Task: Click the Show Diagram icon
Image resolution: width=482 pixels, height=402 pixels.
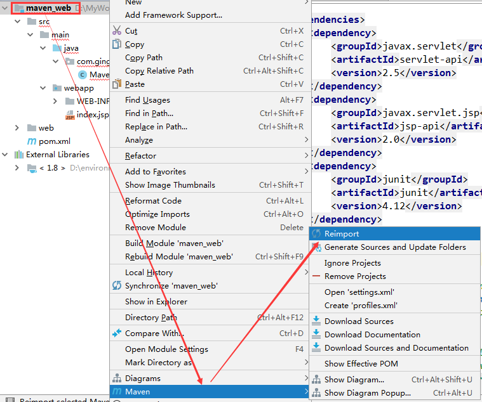Action: (x=316, y=379)
